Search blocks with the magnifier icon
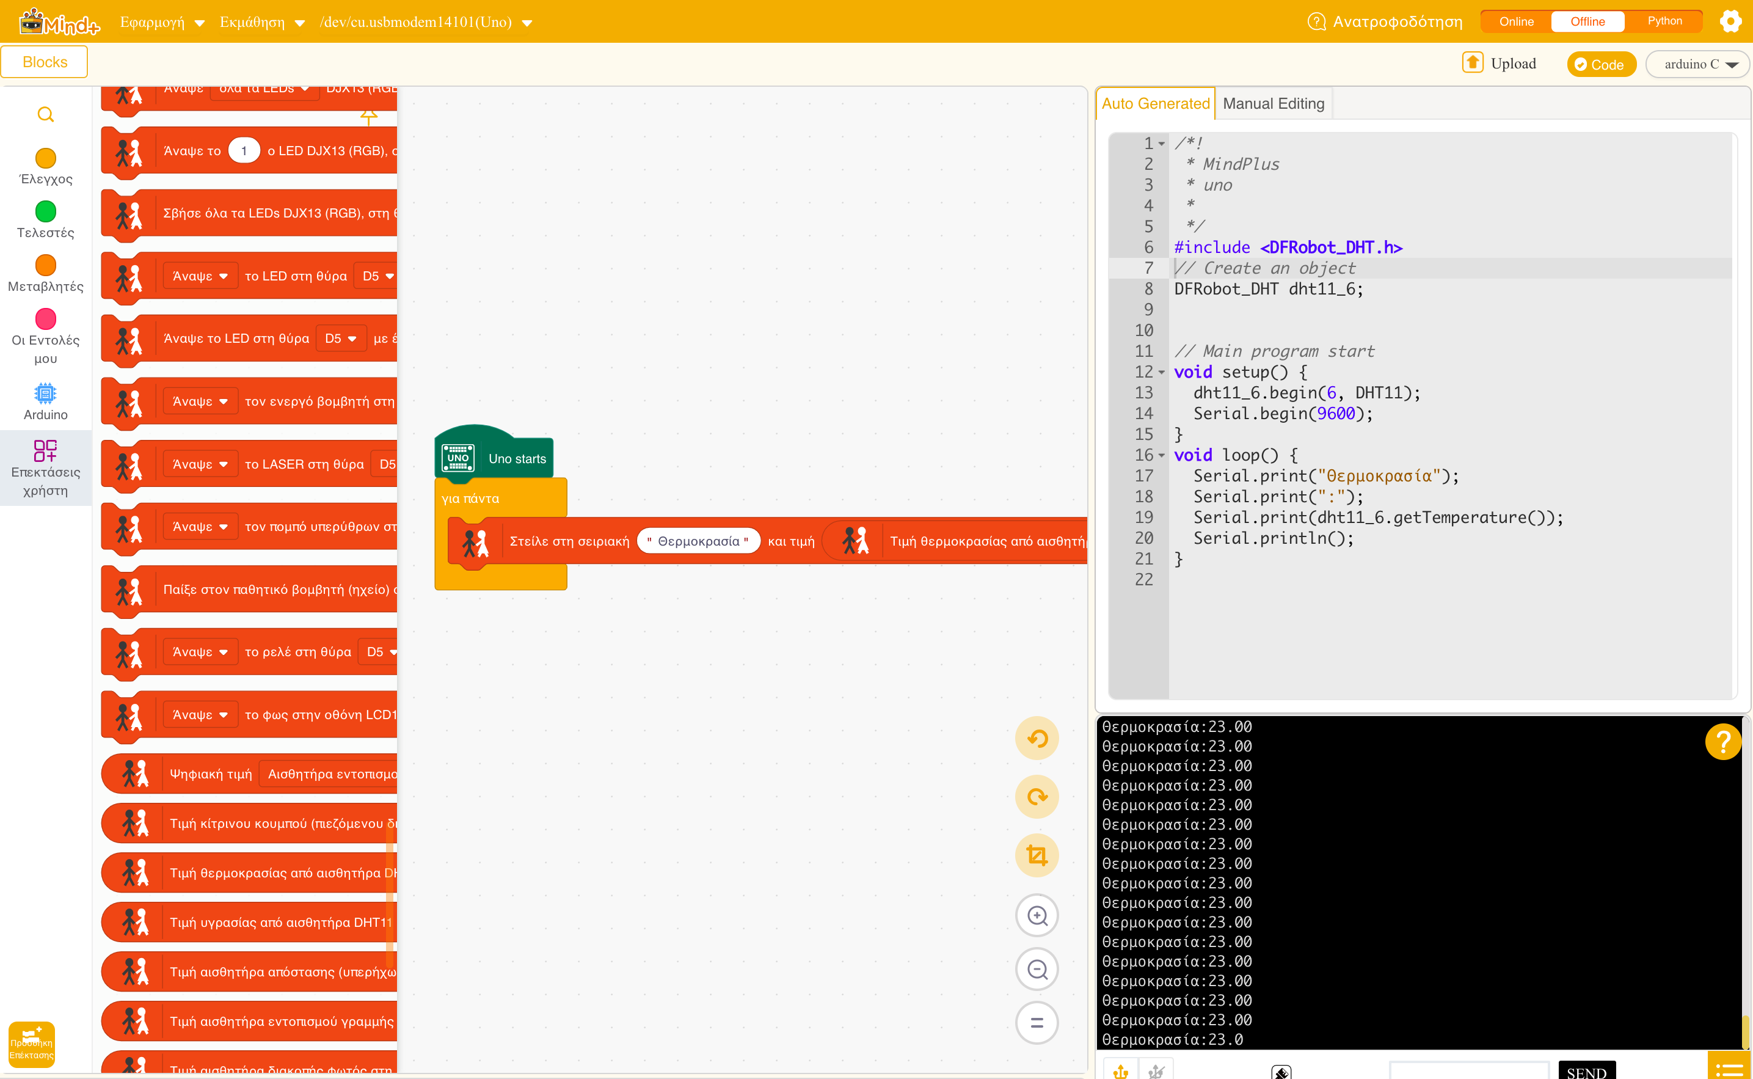Image resolution: width=1753 pixels, height=1079 pixels. tap(46, 114)
